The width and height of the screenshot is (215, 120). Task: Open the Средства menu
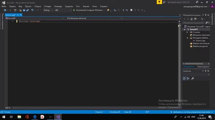(69, 6)
